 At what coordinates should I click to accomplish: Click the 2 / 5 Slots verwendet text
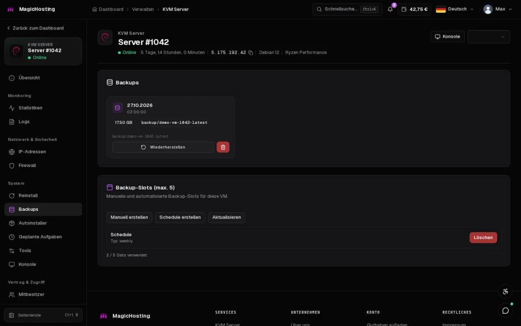[127, 255]
